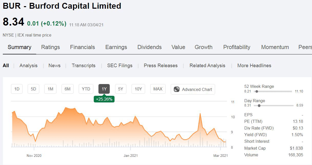This screenshot has width=312, height=165.
Task: Set chart range to 10Y
Action: click(x=138, y=89)
